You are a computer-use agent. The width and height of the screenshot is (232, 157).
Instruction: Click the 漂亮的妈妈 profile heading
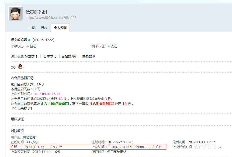pyautogui.click(x=36, y=12)
